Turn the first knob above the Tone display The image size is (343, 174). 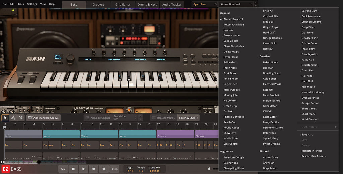coord(94,52)
